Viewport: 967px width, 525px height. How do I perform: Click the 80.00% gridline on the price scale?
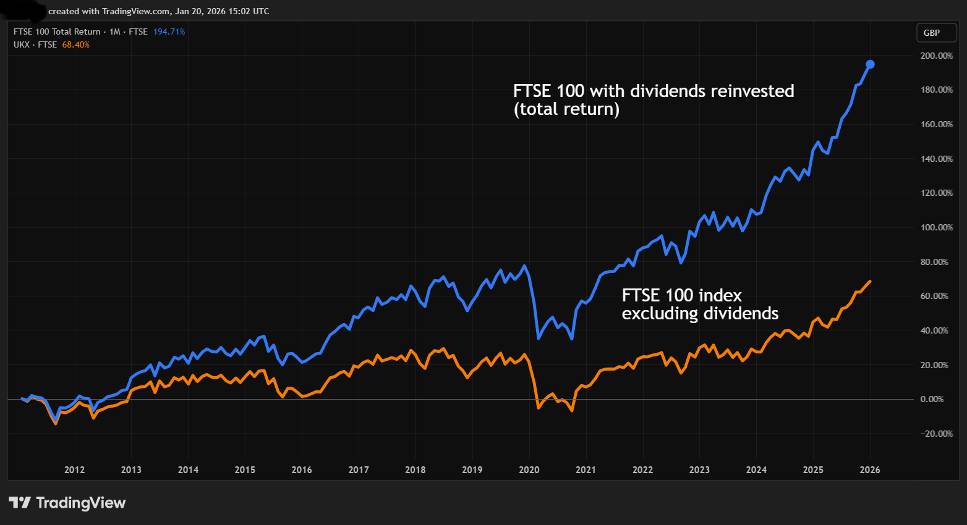click(935, 261)
